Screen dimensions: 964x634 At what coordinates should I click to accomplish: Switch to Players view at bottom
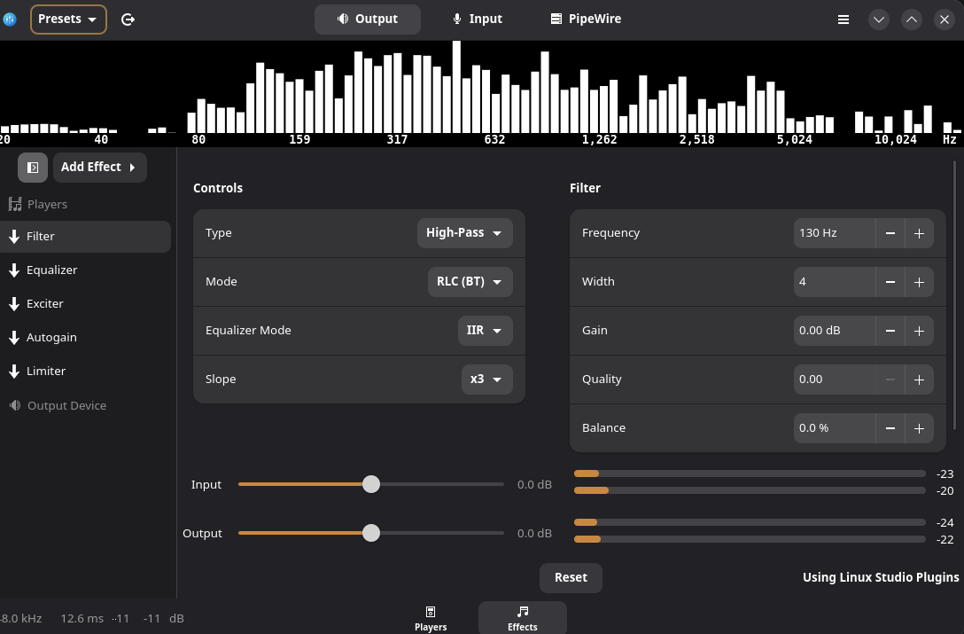click(431, 618)
